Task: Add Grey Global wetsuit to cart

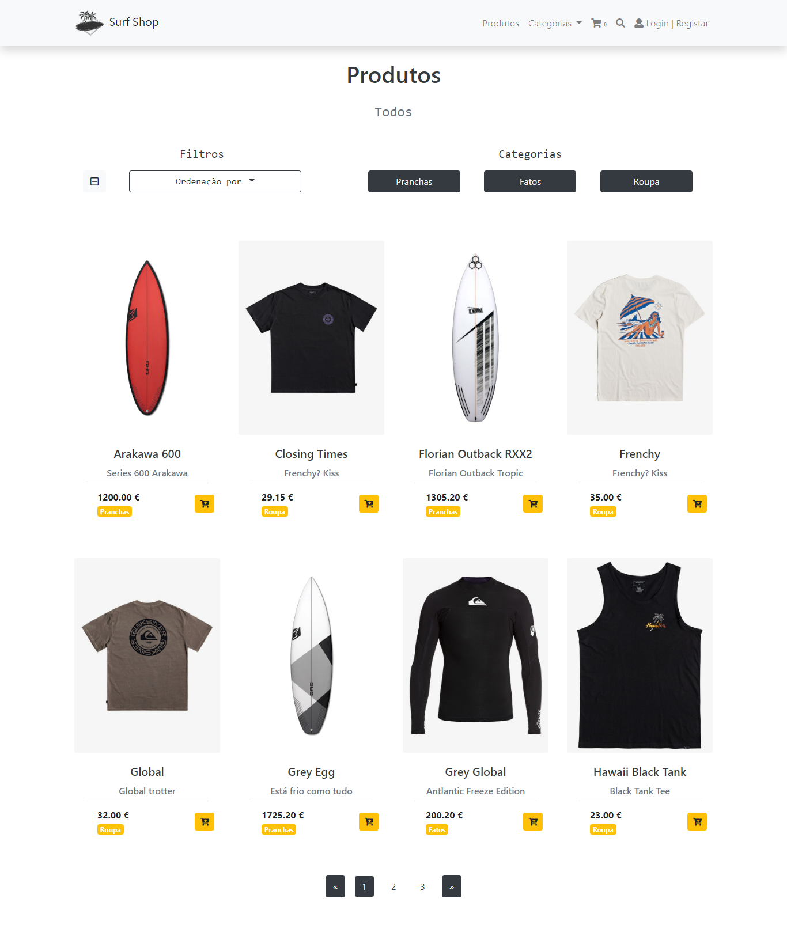Action: tap(533, 822)
